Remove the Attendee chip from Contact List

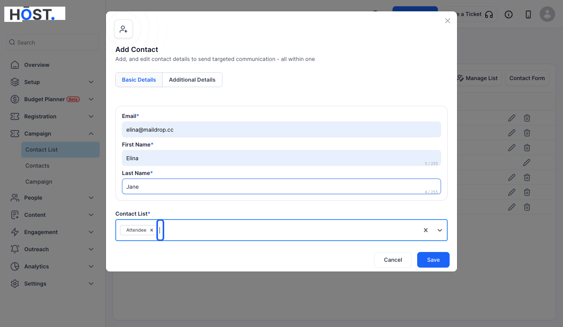(x=152, y=230)
